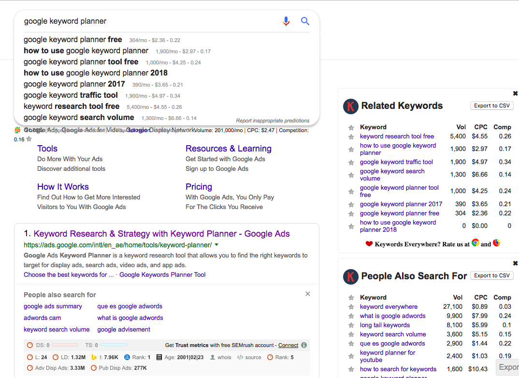This screenshot has height=378, width=519.
Task: Click 'keyword everywhere' keyword in sidebar
Action: tap(389, 307)
